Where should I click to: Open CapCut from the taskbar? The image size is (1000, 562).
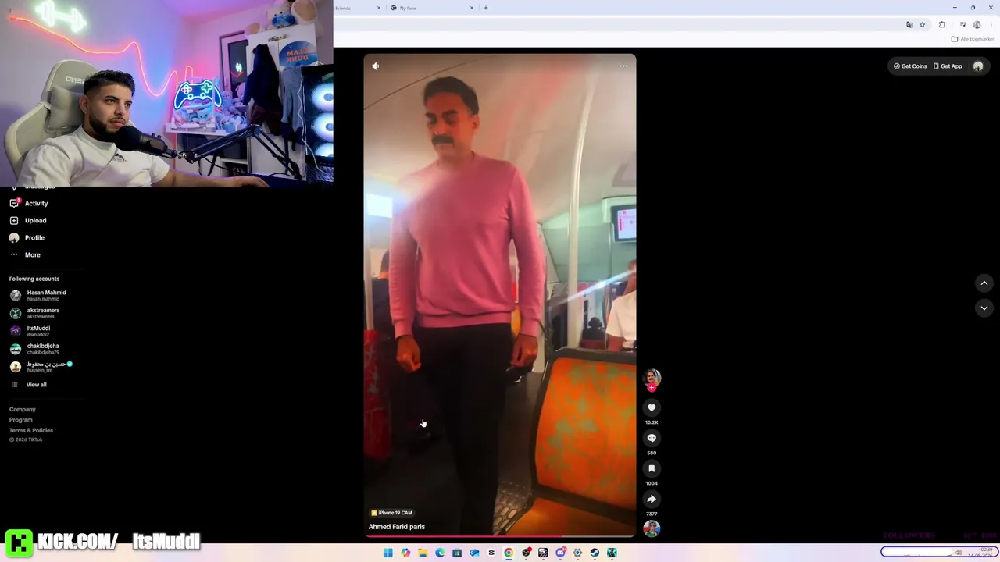pos(491,553)
